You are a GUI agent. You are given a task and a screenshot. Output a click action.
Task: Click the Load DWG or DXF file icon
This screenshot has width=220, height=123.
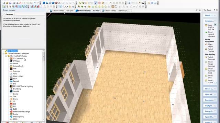pos(206,25)
